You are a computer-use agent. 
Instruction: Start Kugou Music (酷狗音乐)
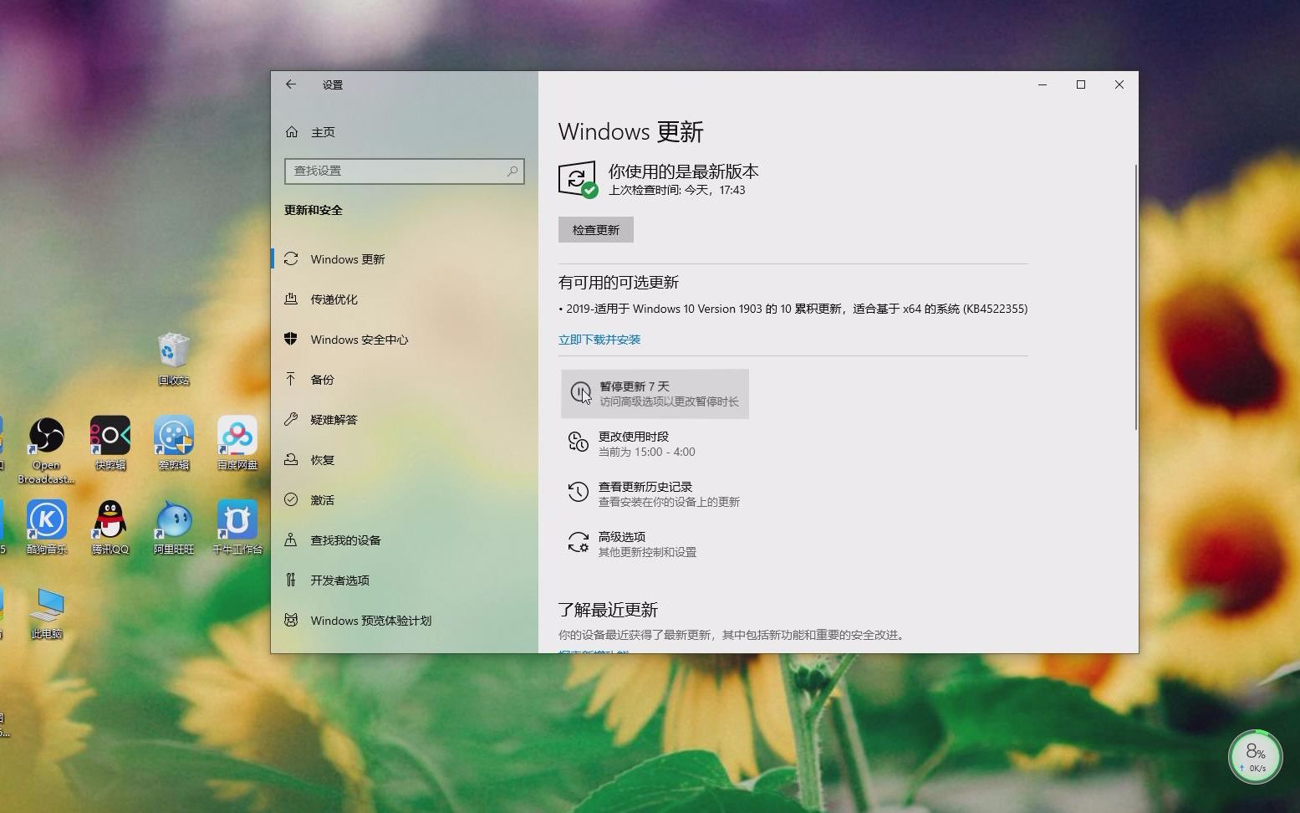point(46,519)
